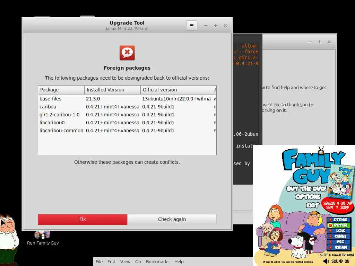The height and width of the screenshot is (266, 355).
Task: Minimize the background welcome window
Action: coord(310,42)
